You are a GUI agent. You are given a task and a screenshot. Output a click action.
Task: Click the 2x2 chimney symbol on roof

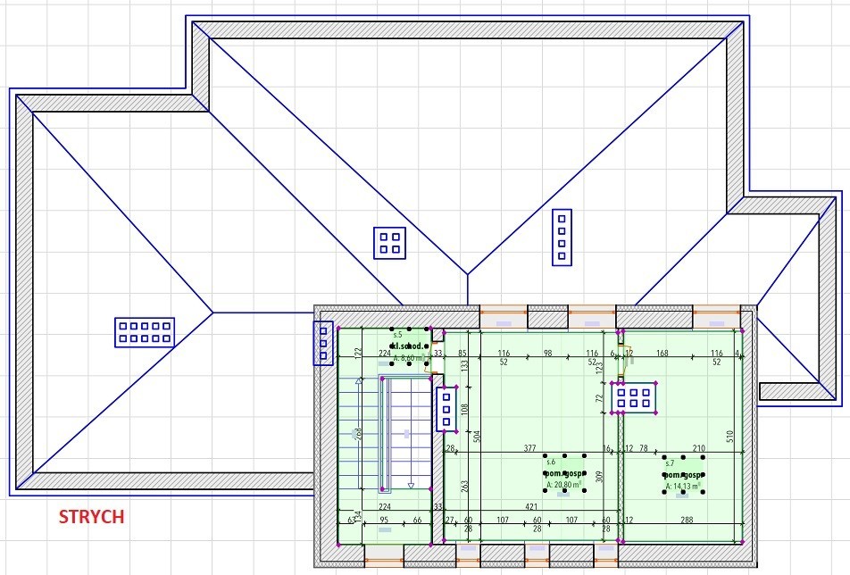click(x=390, y=243)
